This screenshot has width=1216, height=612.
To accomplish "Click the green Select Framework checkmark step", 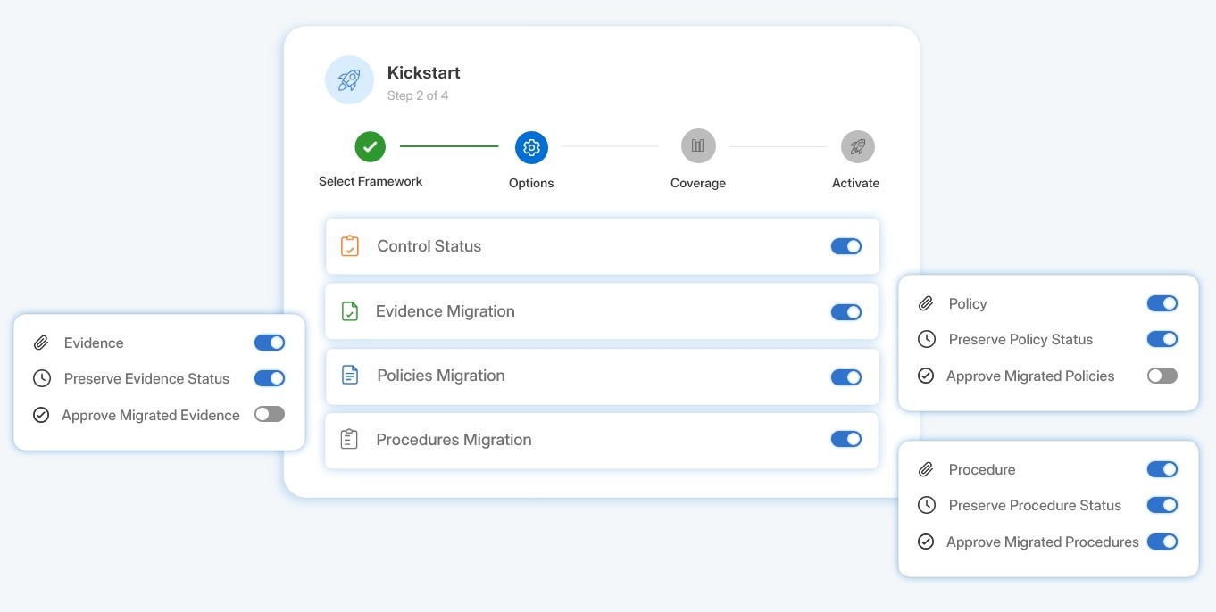I will [371, 146].
